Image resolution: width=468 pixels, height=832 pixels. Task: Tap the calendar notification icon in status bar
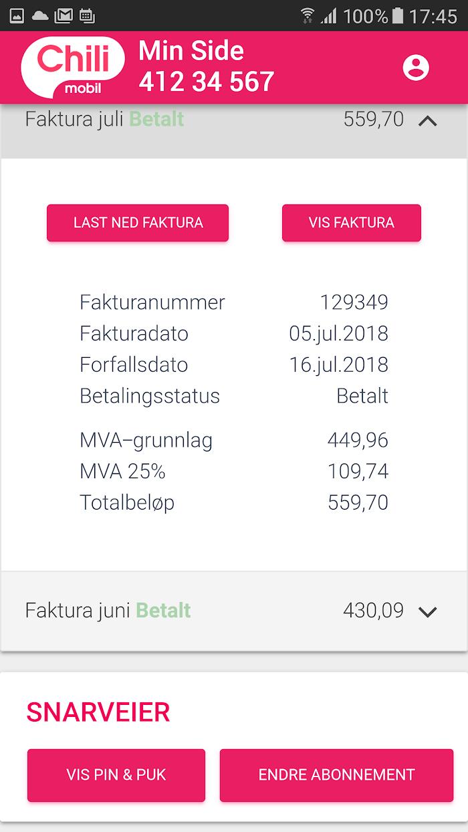tap(86, 15)
